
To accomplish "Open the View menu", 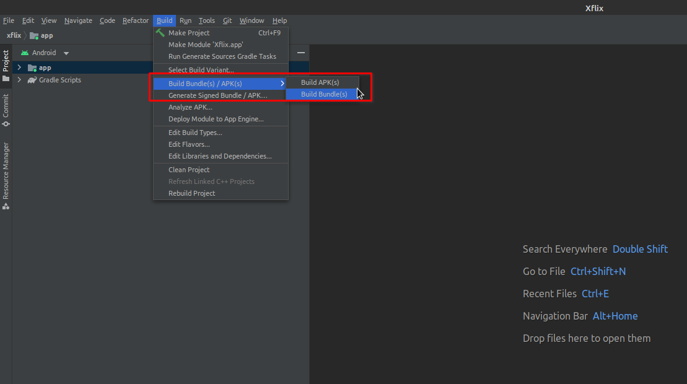I will click(x=49, y=20).
